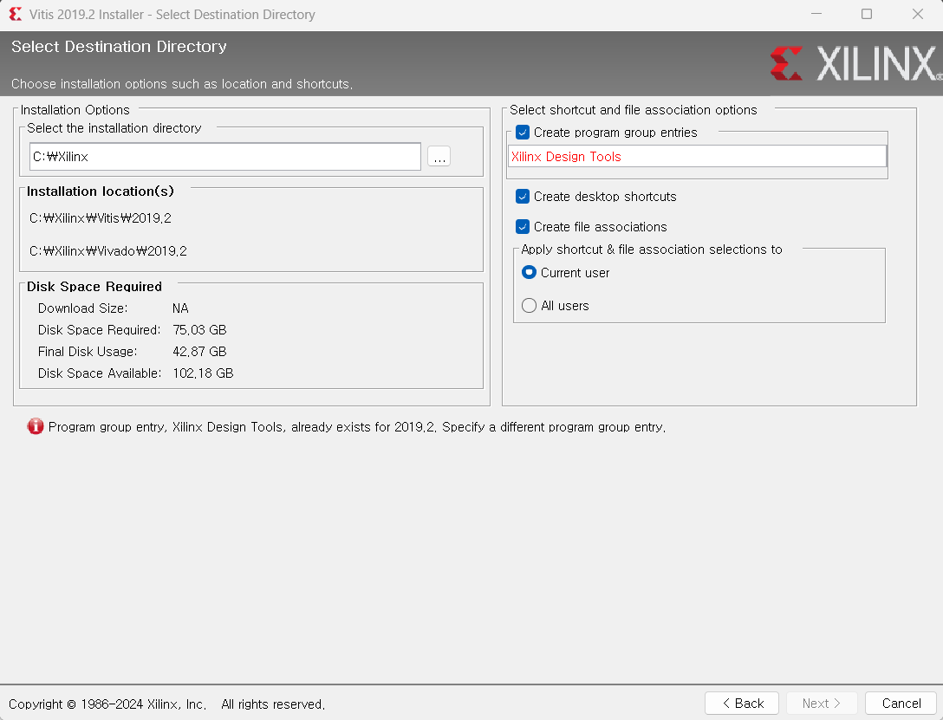Click the Download Size value NA

click(x=180, y=308)
